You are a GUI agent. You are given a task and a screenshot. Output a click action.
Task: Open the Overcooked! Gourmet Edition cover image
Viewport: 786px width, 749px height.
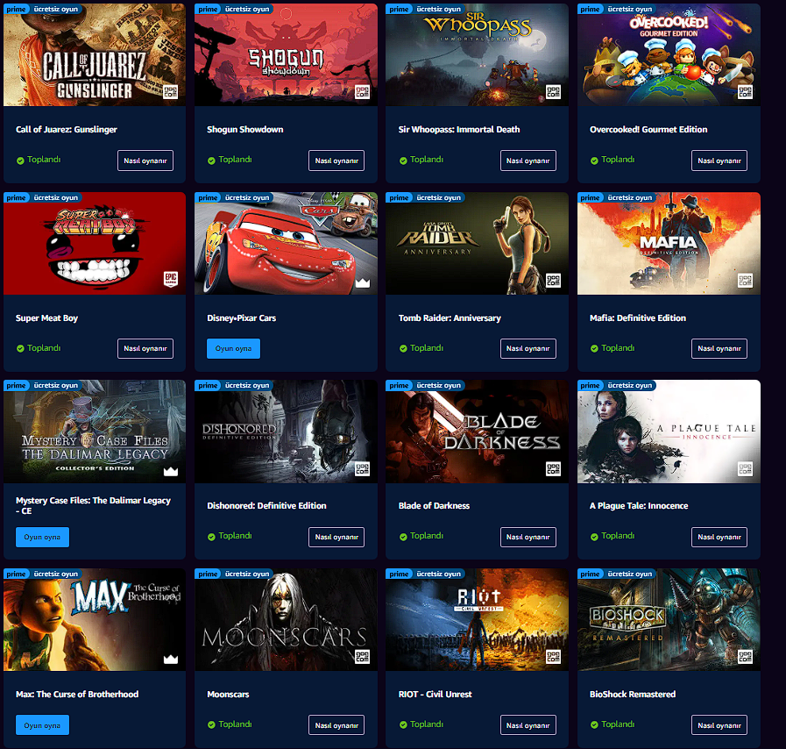[669, 55]
